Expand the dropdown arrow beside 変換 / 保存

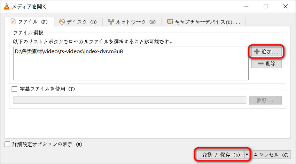[x=247, y=155]
